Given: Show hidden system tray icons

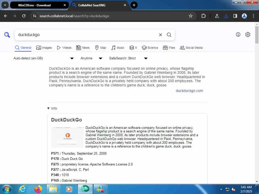Looking at the screenshot, I should (221, 189).
